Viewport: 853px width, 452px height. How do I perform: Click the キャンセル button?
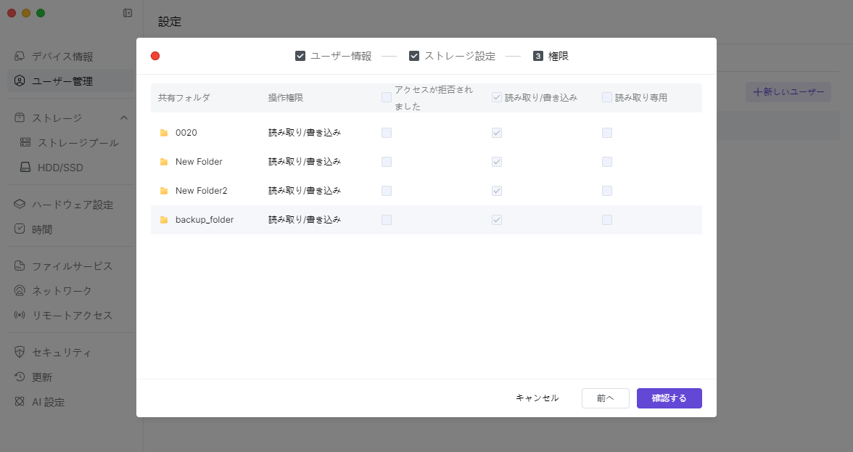pyautogui.click(x=537, y=398)
